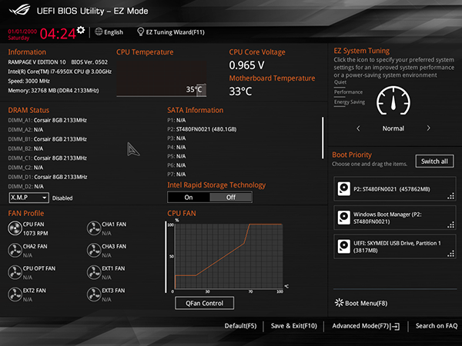Image resolution: width=462 pixels, height=346 pixels.
Task: Click drag handle on Windows Boot Manager entry
Action: pyautogui.click(x=450, y=225)
